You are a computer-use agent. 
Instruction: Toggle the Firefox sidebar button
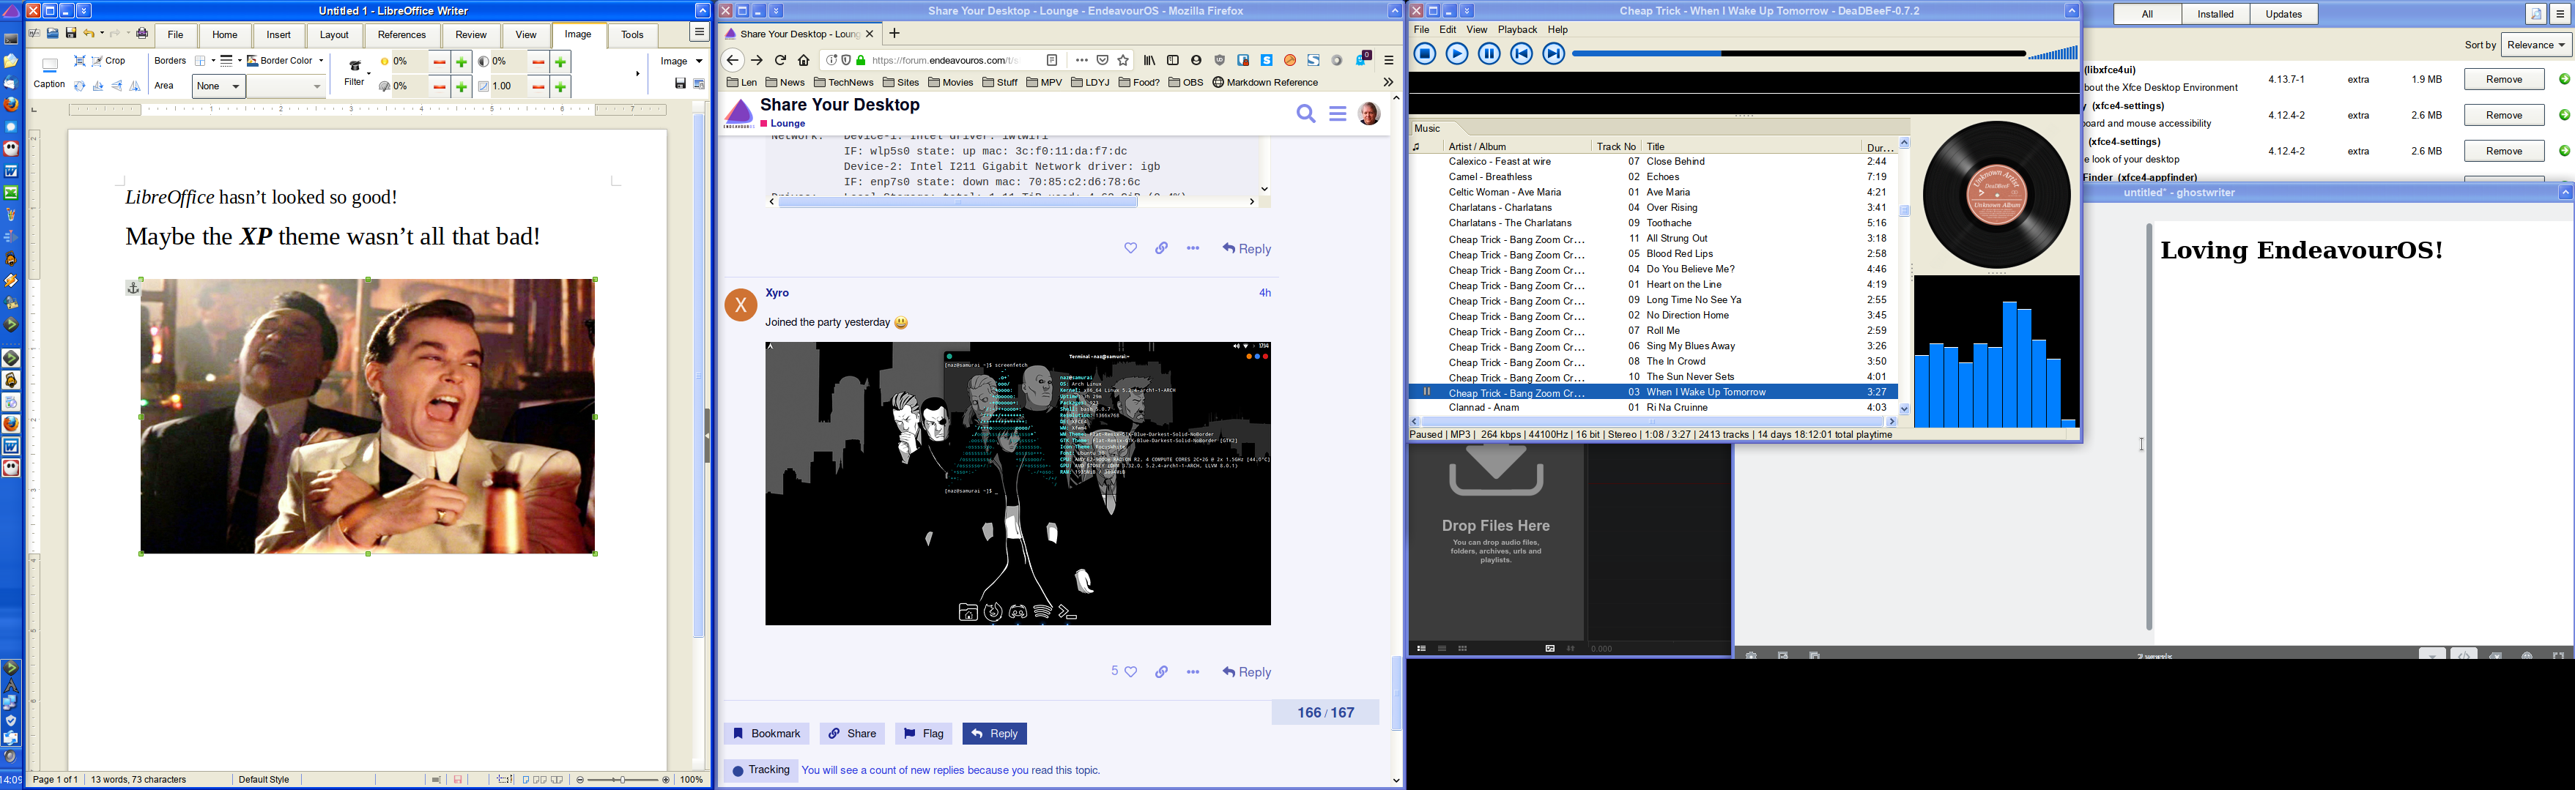[1174, 61]
